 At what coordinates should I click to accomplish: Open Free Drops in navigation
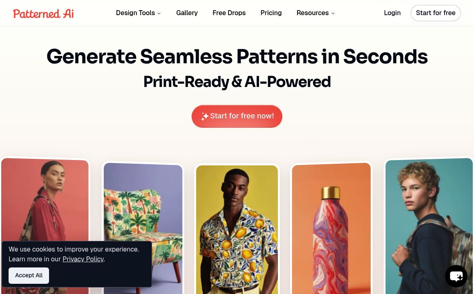pyautogui.click(x=229, y=13)
